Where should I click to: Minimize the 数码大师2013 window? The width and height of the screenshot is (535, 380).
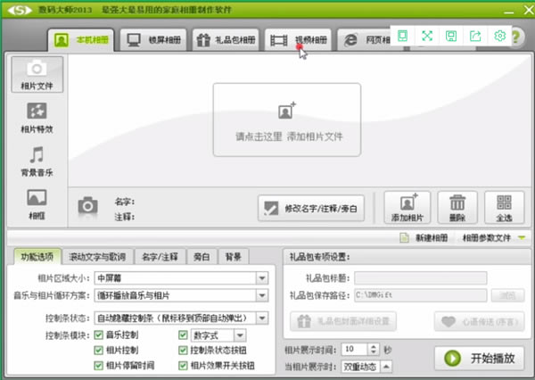(509, 12)
